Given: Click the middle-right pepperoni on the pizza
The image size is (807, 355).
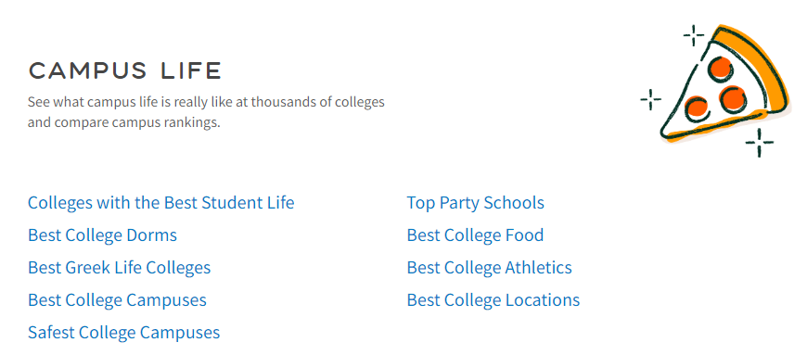Looking at the screenshot, I should tap(731, 100).
